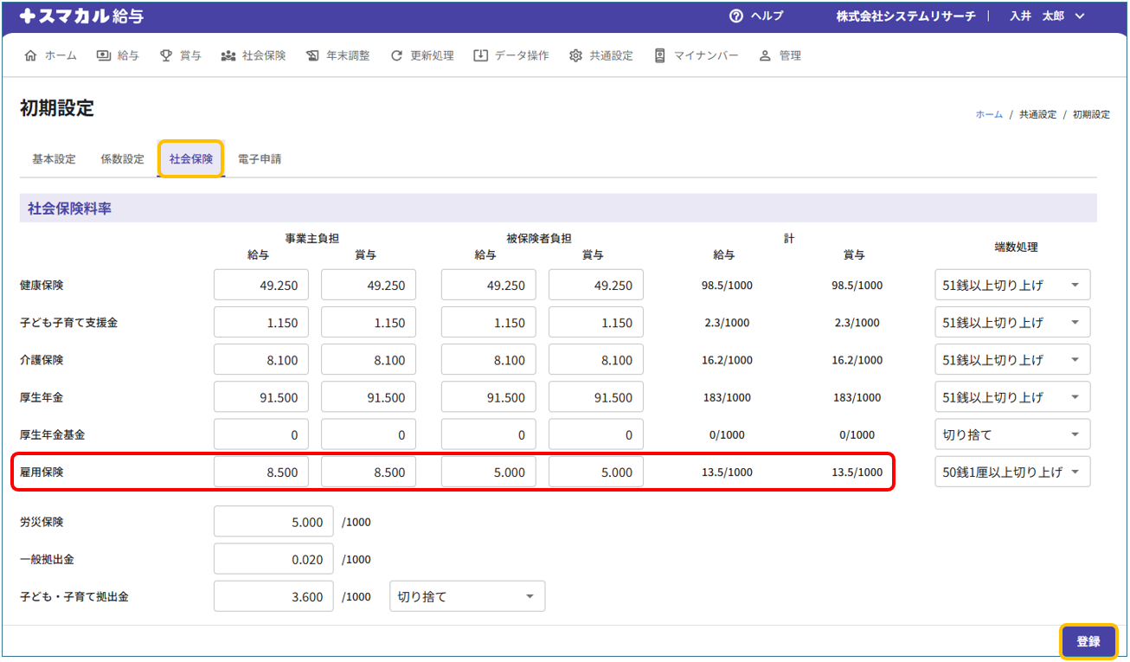Click the ヘルプ question mark icon
The width and height of the screenshot is (1130, 662).
click(x=736, y=16)
